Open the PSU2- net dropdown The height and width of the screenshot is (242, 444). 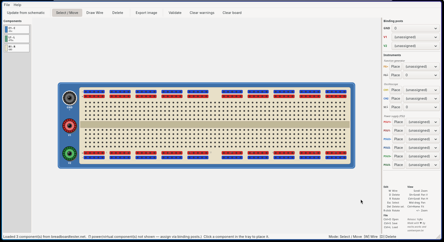coord(423,148)
